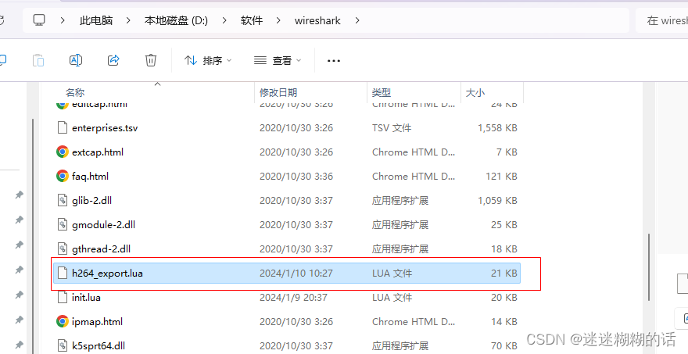Select the faq.html file
Image resolution: width=688 pixels, height=354 pixels.
(286, 177)
